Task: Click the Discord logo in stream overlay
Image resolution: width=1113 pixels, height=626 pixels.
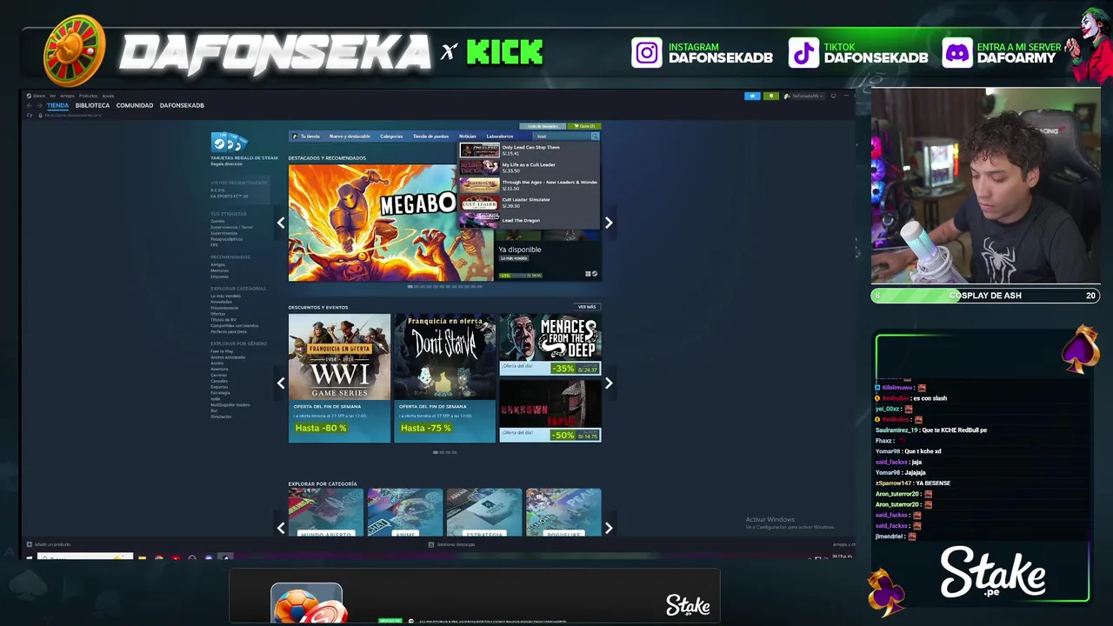Action: 956,53
